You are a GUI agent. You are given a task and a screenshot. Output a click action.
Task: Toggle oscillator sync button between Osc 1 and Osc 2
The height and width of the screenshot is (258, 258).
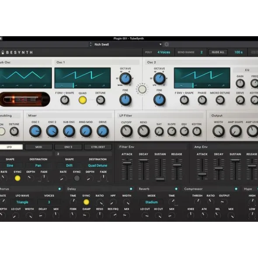click(142, 89)
